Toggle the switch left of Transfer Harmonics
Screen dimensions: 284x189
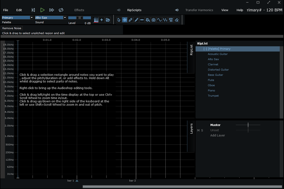pos(177,10)
